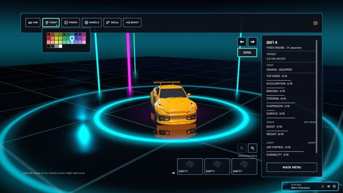The image size is (343, 193).
Task: Click the help question mark icon
Action: click(334, 186)
